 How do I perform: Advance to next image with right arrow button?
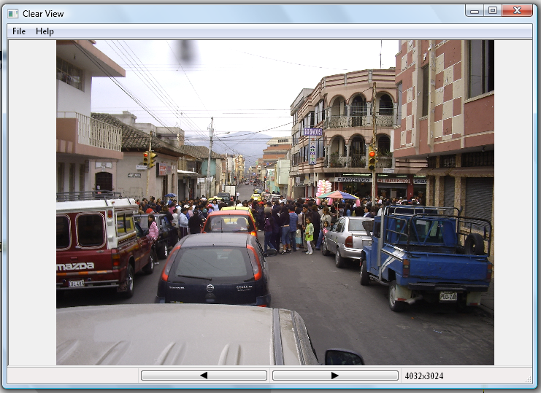(x=335, y=376)
